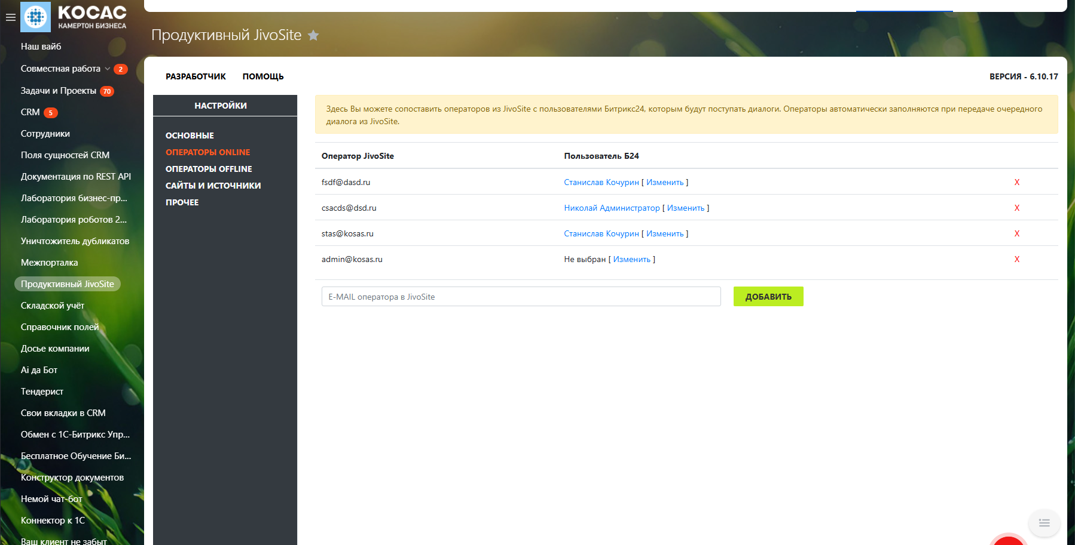This screenshot has width=1075, height=545.
Task: Select ПРОЧЕЕ settings section
Action: pos(182,202)
